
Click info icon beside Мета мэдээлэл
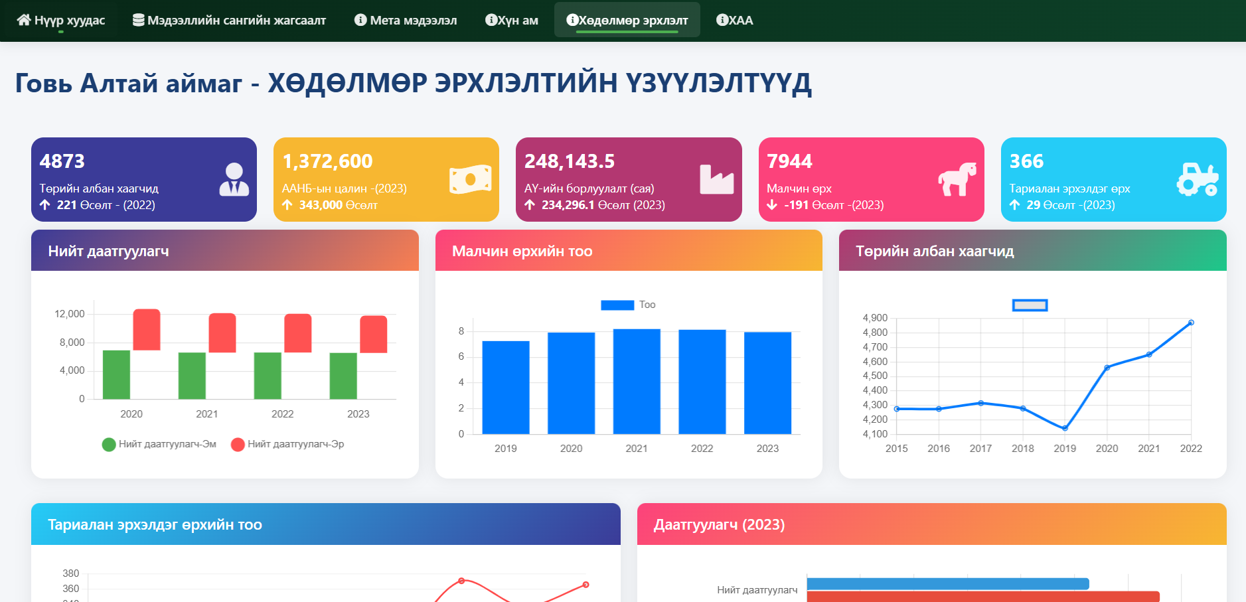pos(360,20)
